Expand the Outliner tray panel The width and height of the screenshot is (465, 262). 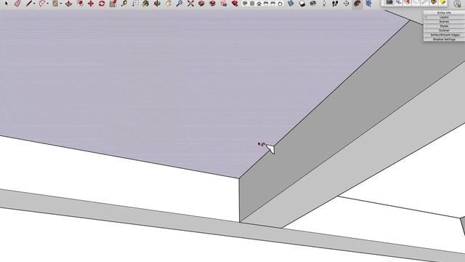tap(444, 31)
